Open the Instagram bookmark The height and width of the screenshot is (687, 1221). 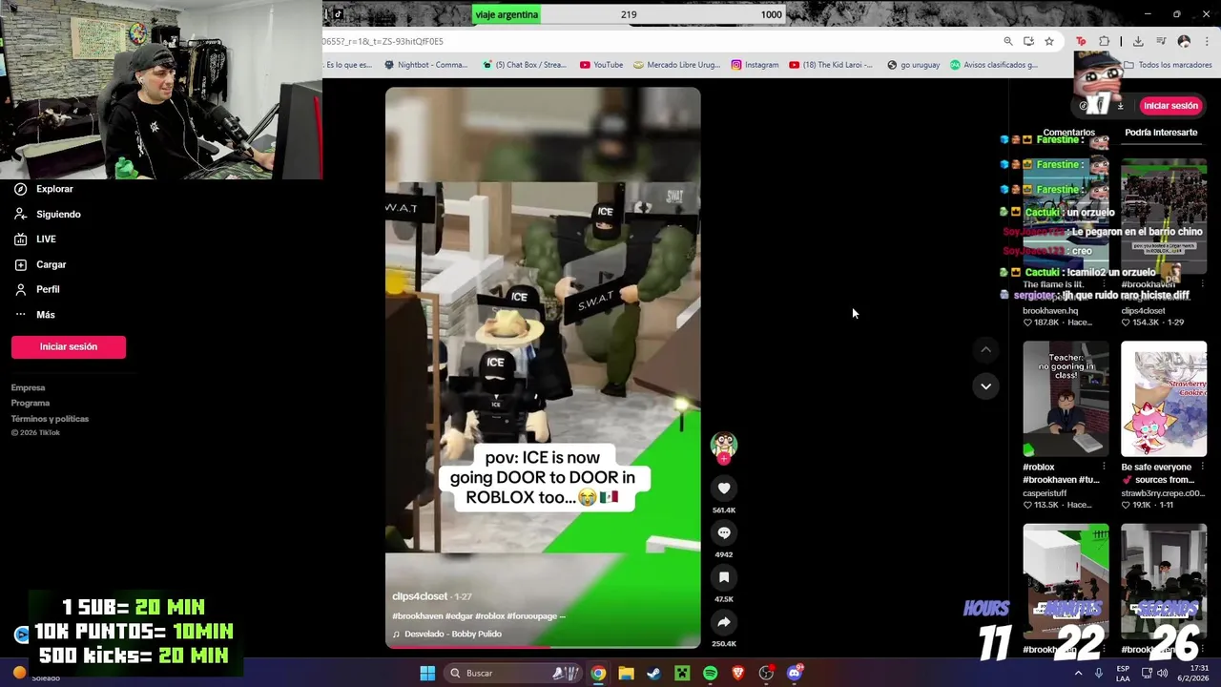click(755, 65)
